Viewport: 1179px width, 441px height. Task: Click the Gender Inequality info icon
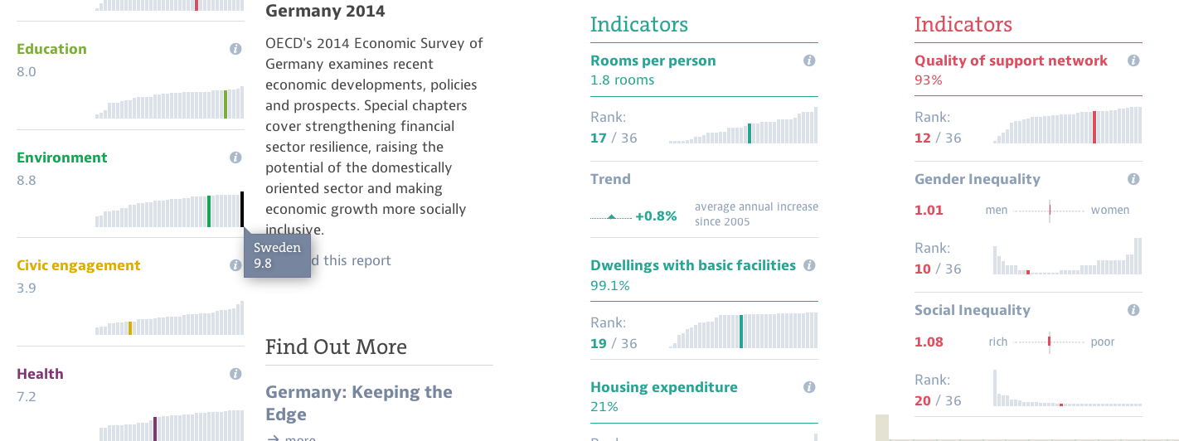pos(1133,179)
